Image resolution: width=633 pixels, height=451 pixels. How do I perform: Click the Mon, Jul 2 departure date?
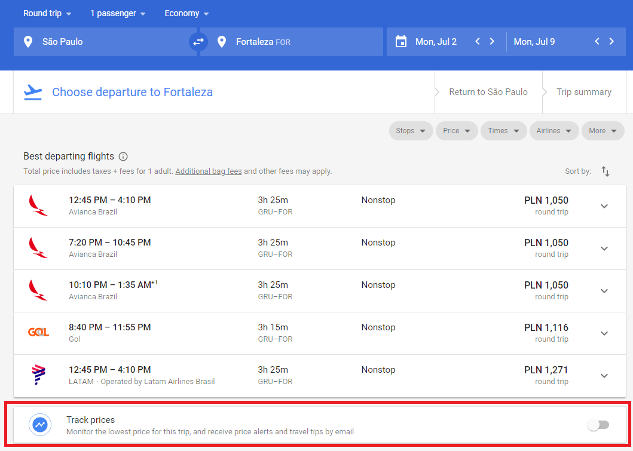point(436,42)
